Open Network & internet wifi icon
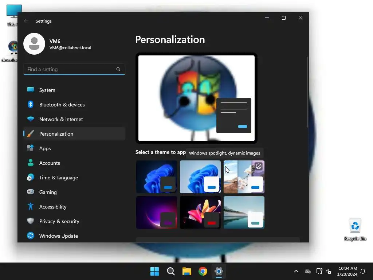Image resolution: width=373 pixels, height=280 pixels. (31, 119)
